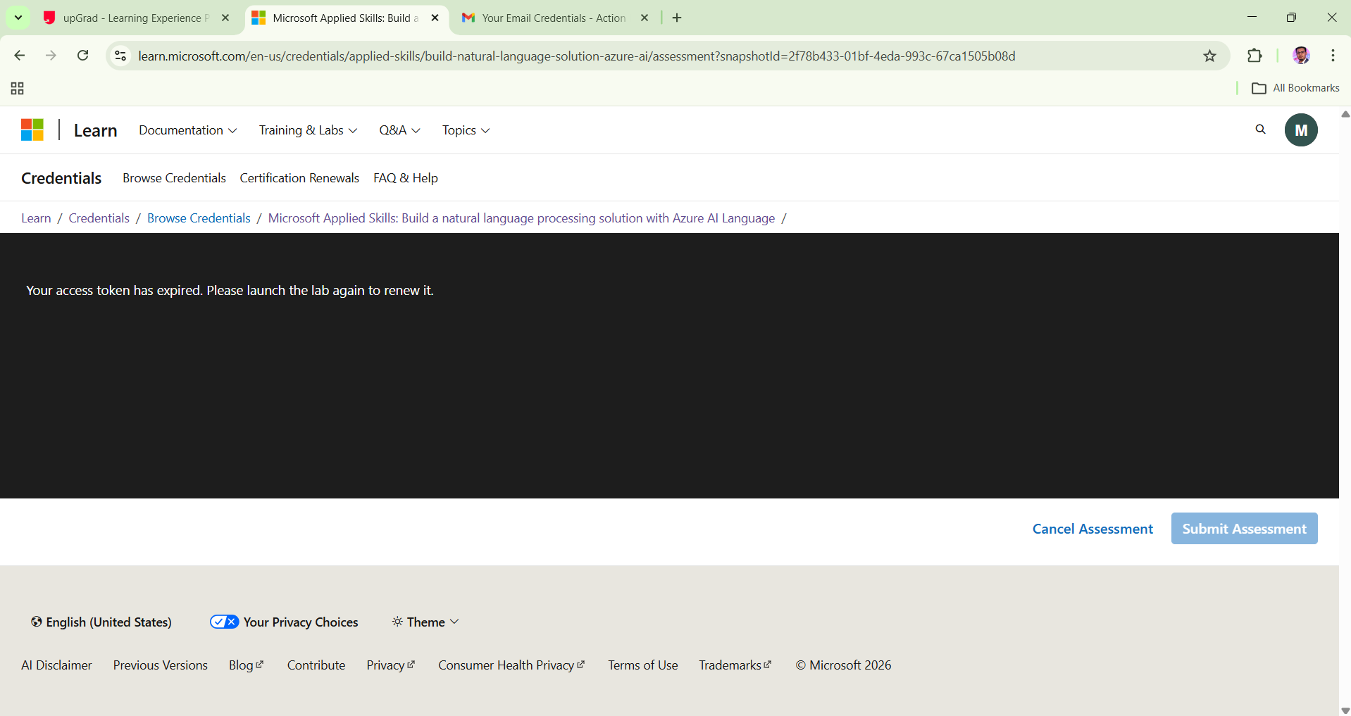Reload the page with the refresh icon
The height and width of the screenshot is (716, 1351).
click(x=82, y=56)
